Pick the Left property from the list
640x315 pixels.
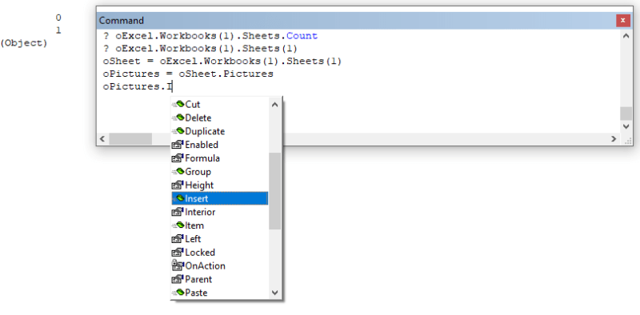click(x=219, y=239)
